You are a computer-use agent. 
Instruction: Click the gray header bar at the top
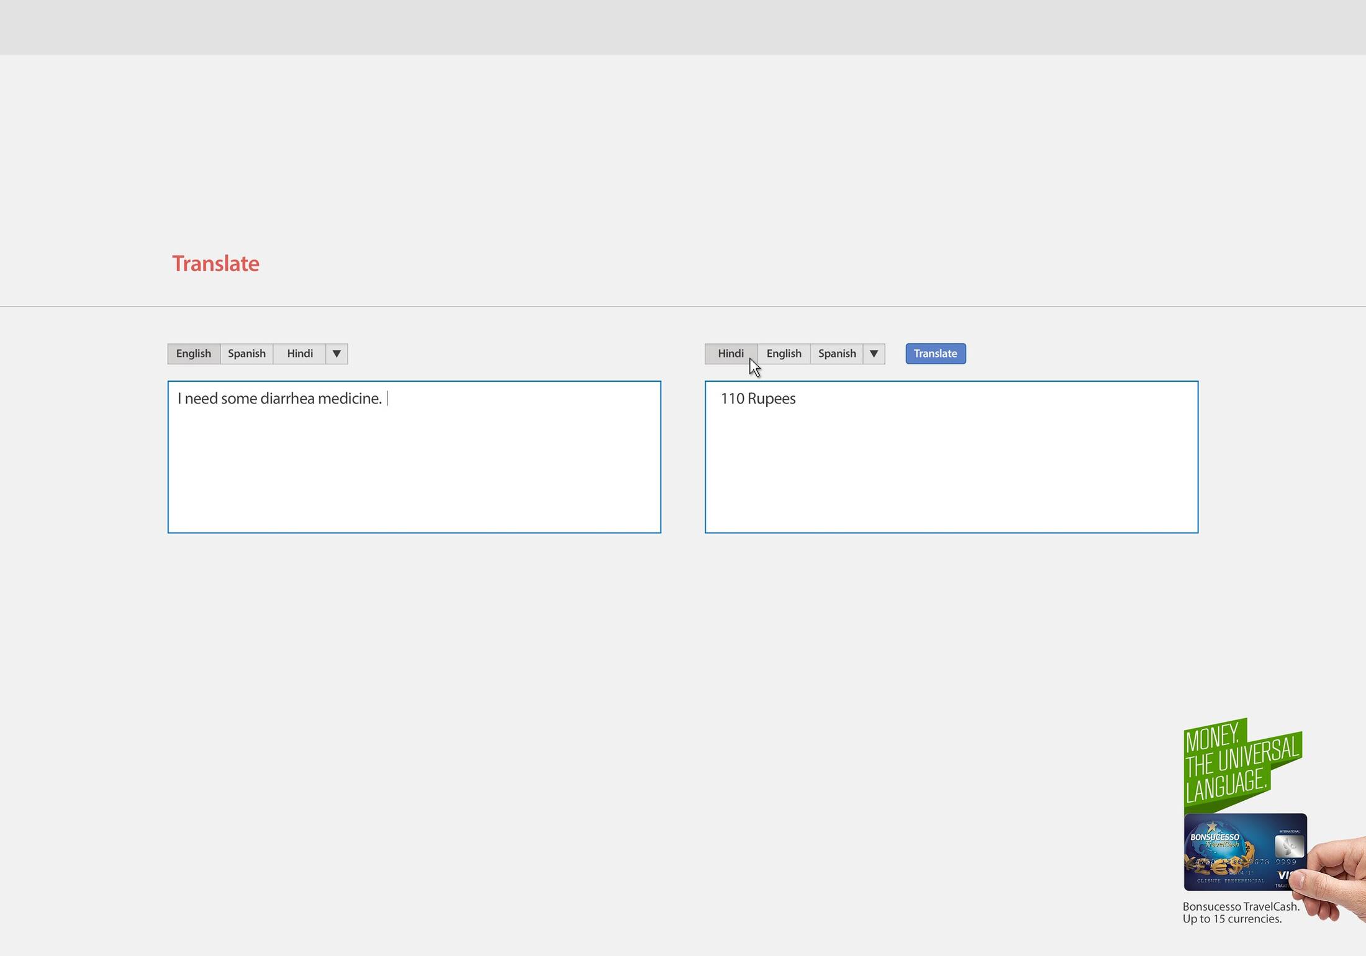coord(683,27)
